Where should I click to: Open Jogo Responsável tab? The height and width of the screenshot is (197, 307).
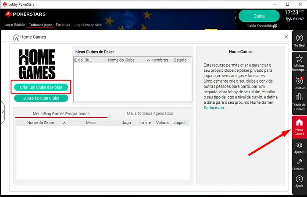[88, 25]
